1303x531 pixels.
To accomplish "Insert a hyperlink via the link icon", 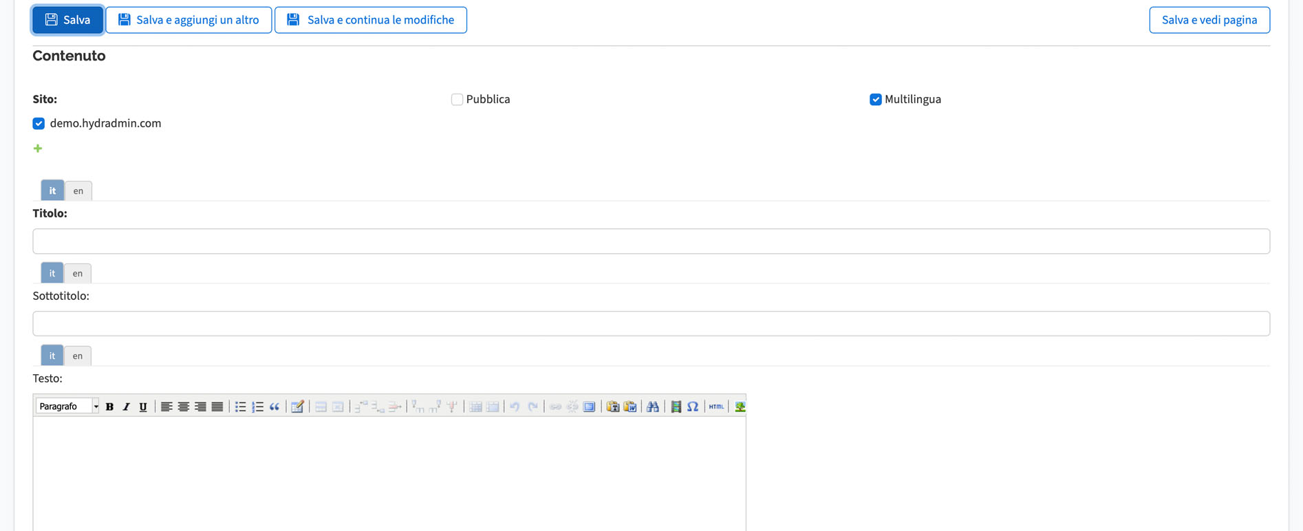I will point(555,407).
